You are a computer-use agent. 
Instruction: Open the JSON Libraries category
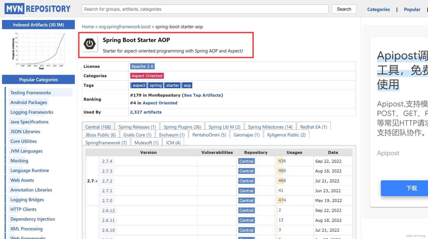coord(25,131)
